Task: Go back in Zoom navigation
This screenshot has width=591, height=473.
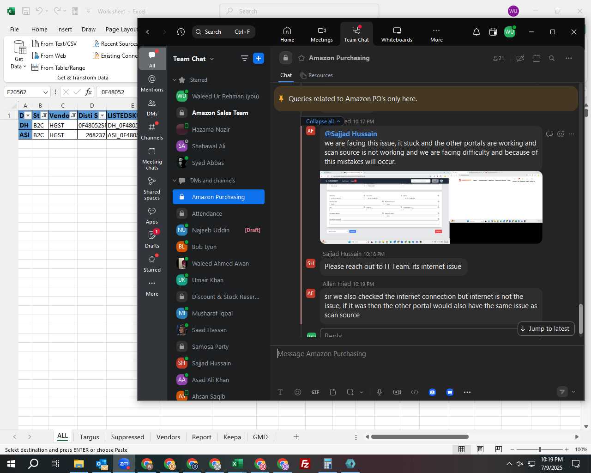Action: click(148, 32)
